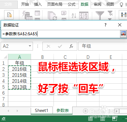
Task: Click the cell with 2015级
Action: 20,75
